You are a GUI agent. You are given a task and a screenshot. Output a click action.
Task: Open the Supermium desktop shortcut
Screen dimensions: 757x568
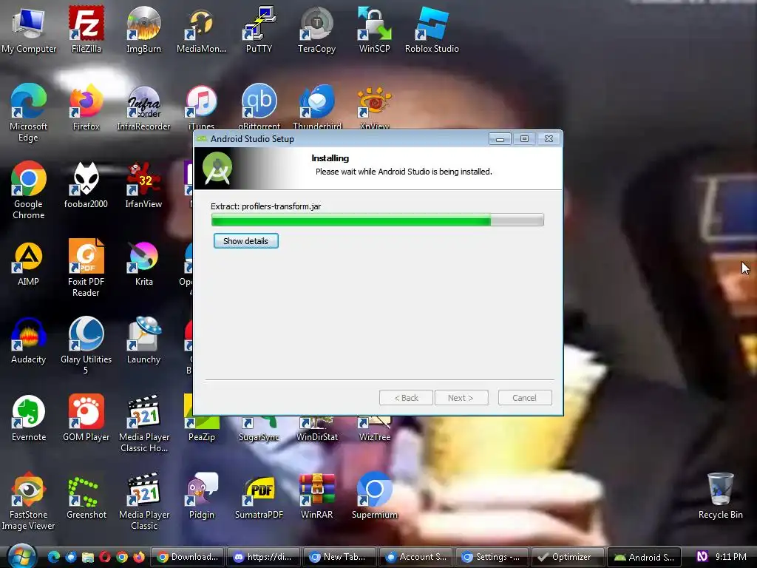click(374, 496)
